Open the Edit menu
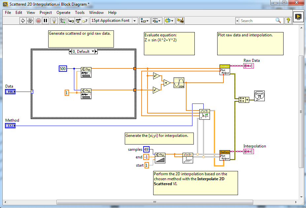Screen dimensions: 306x208 tap(19, 13)
